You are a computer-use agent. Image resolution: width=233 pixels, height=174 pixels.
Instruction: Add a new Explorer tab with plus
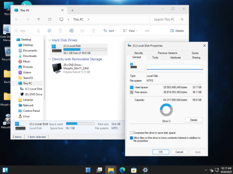pos(72,10)
